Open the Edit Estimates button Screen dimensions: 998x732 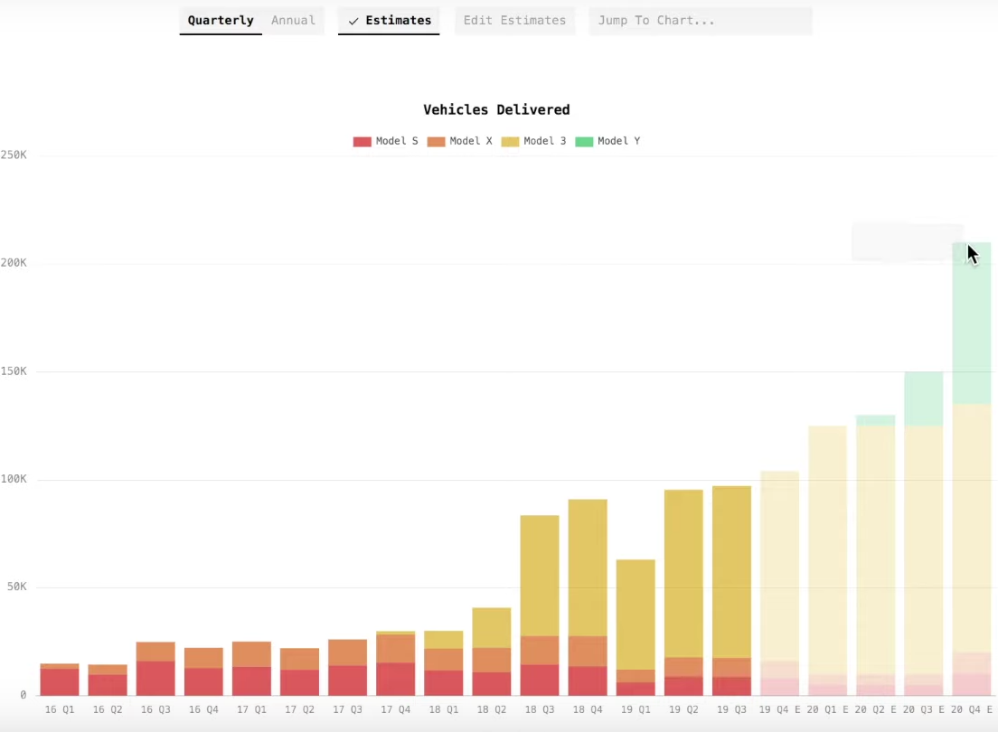pyautogui.click(x=514, y=21)
